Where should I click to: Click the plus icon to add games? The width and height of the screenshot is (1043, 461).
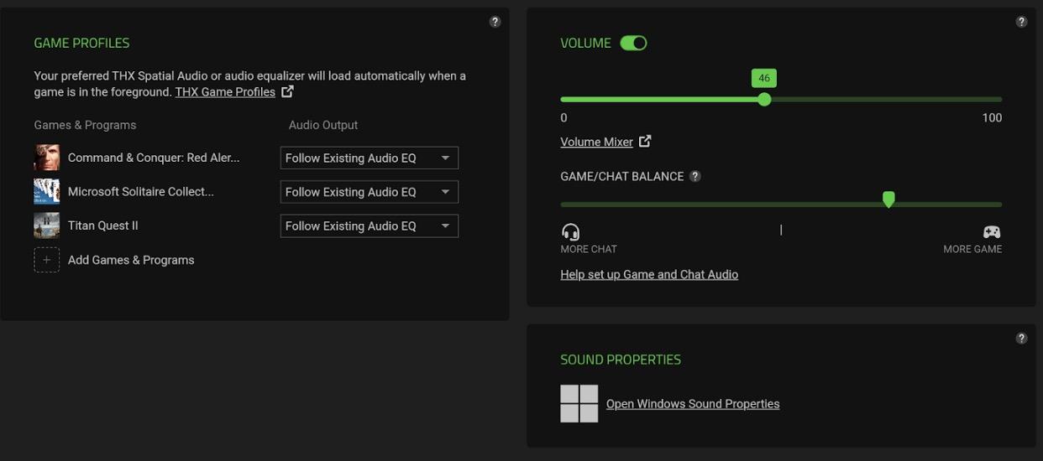point(47,260)
